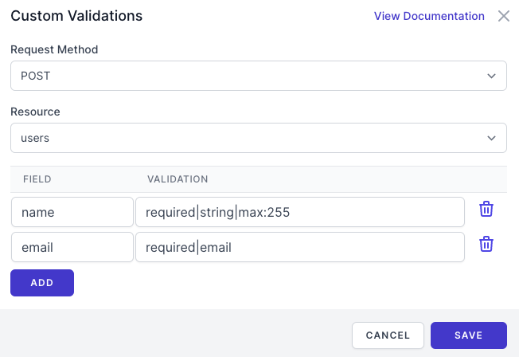519x357 pixels.
Task: Open the Resource dropdown showing users
Action: (259, 138)
